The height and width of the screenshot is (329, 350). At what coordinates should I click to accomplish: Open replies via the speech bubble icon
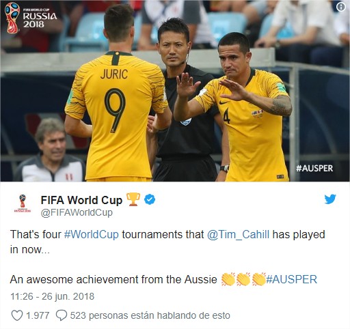(x=62, y=315)
